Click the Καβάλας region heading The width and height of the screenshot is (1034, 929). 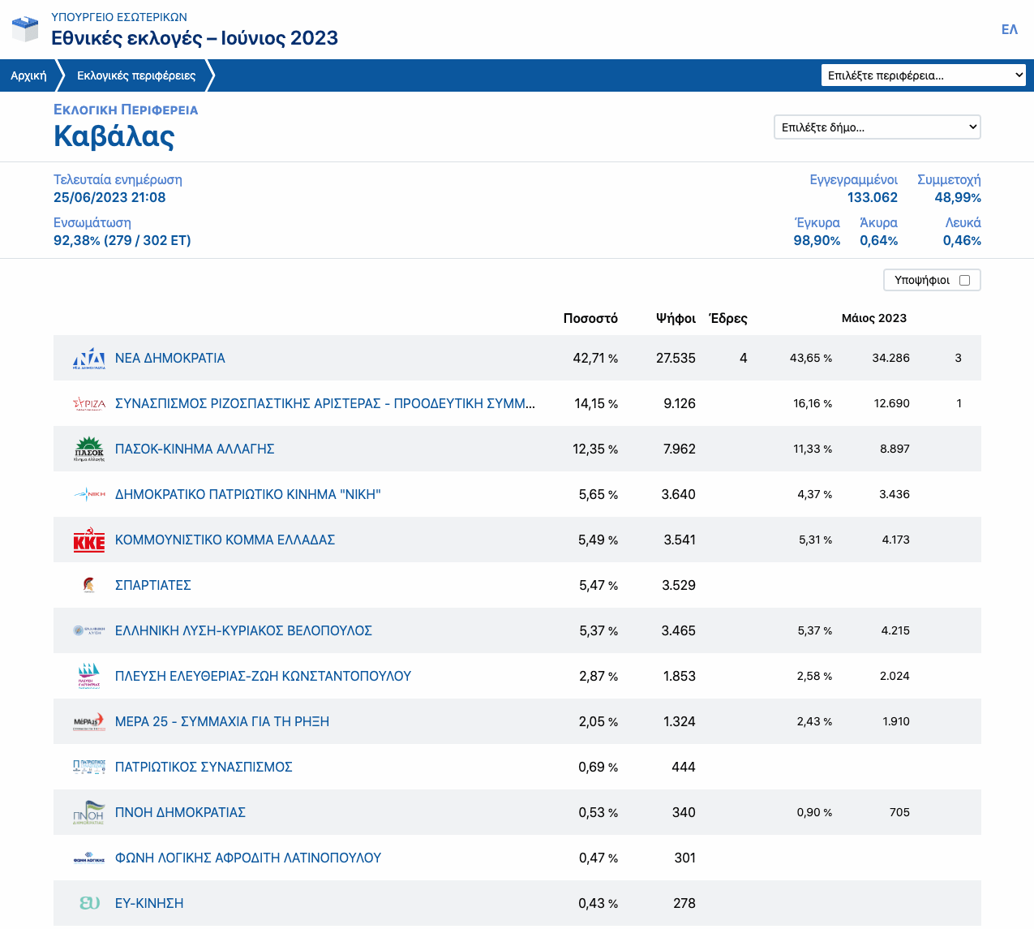pyautogui.click(x=114, y=135)
